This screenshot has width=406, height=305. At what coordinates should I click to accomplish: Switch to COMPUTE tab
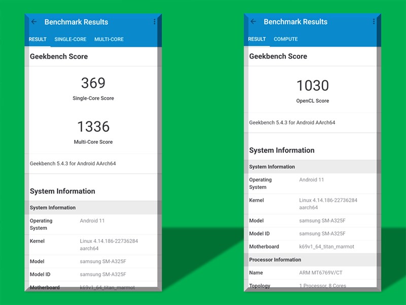click(286, 39)
